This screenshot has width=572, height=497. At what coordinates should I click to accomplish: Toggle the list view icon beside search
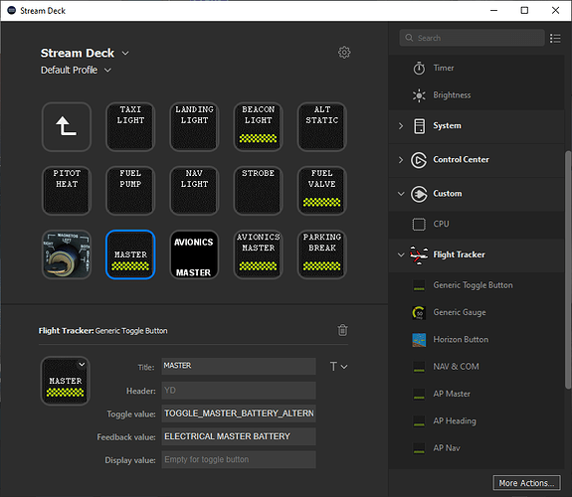tap(555, 38)
